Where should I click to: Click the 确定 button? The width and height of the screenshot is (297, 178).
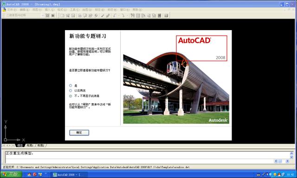coord(79,133)
